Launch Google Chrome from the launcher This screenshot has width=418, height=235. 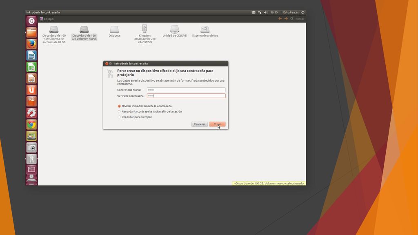[x=31, y=124]
